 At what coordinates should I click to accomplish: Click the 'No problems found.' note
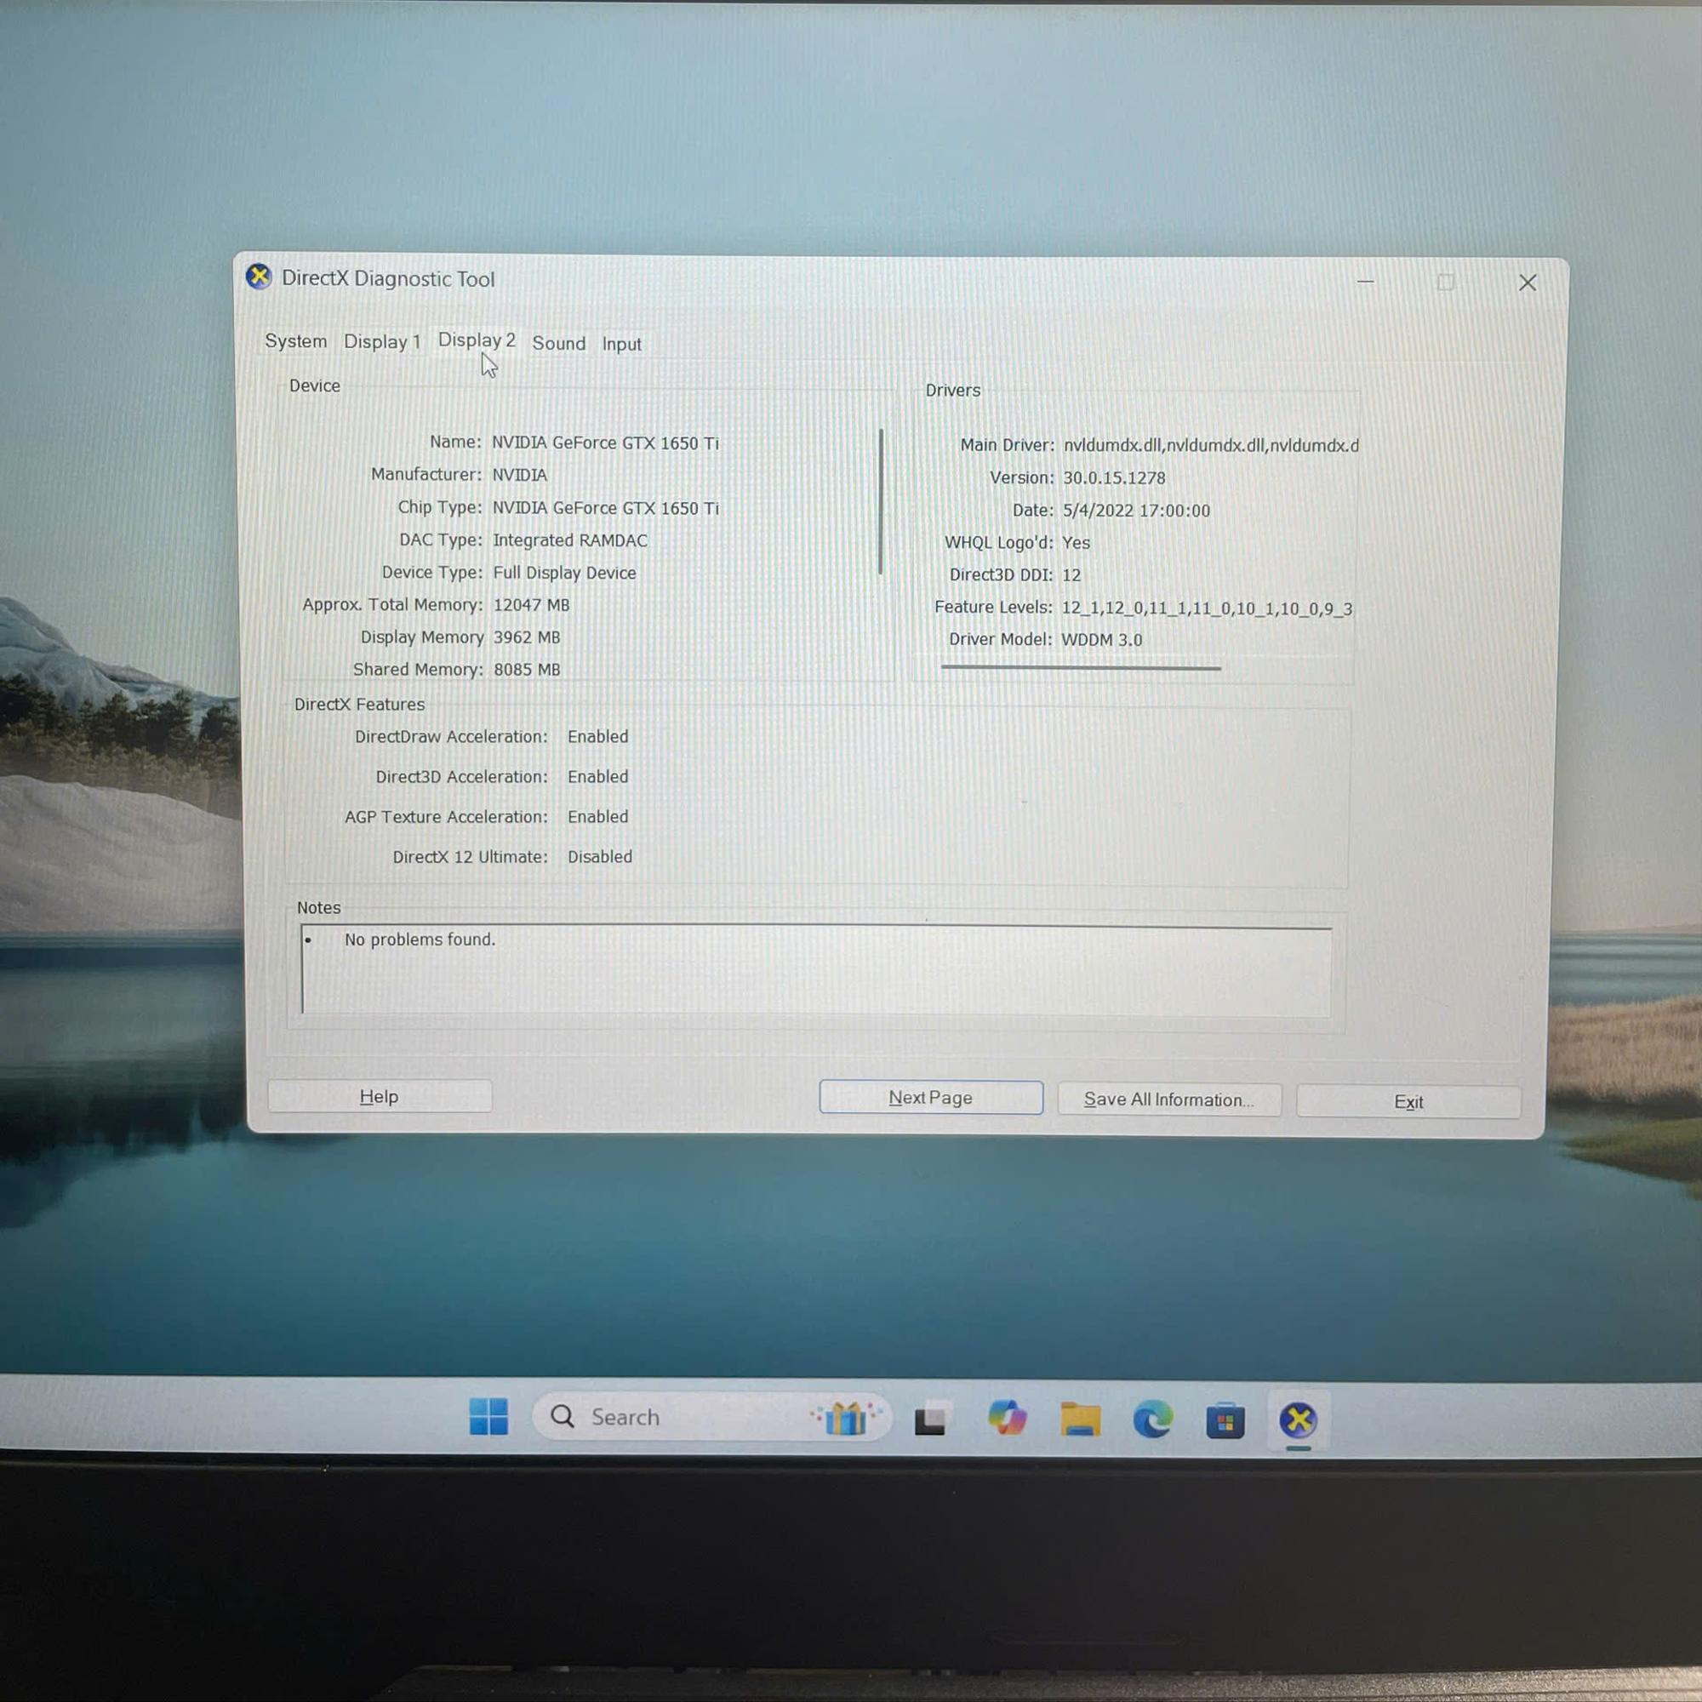pos(420,940)
